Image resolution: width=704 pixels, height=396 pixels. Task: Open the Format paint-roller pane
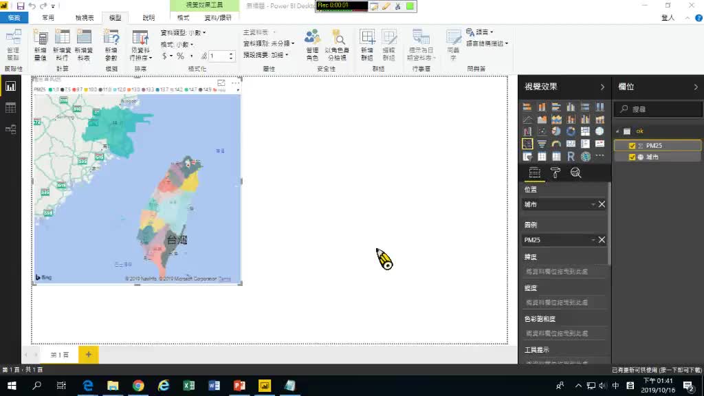tap(555, 173)
